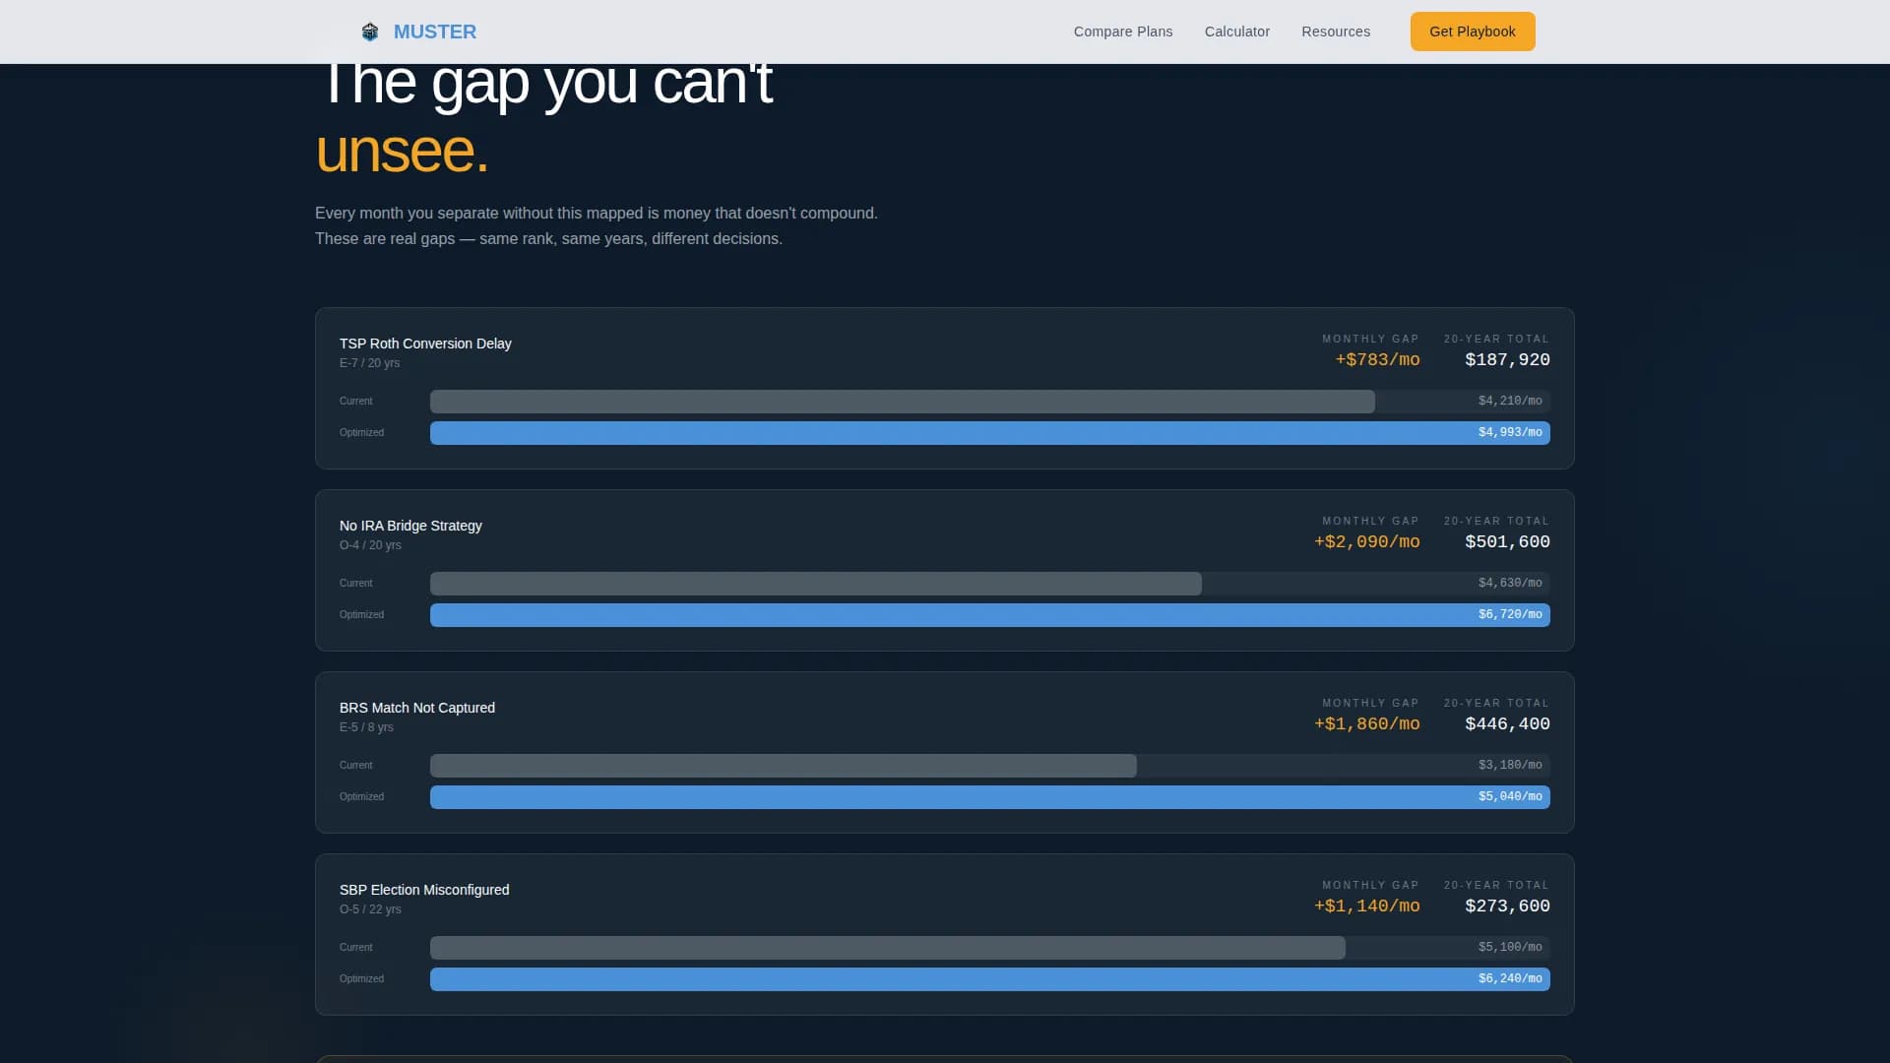This screenshot has height=1063, width=1890.
Task: Click the +$1,860/mo monthly gap value
Action: [1367, 724]
